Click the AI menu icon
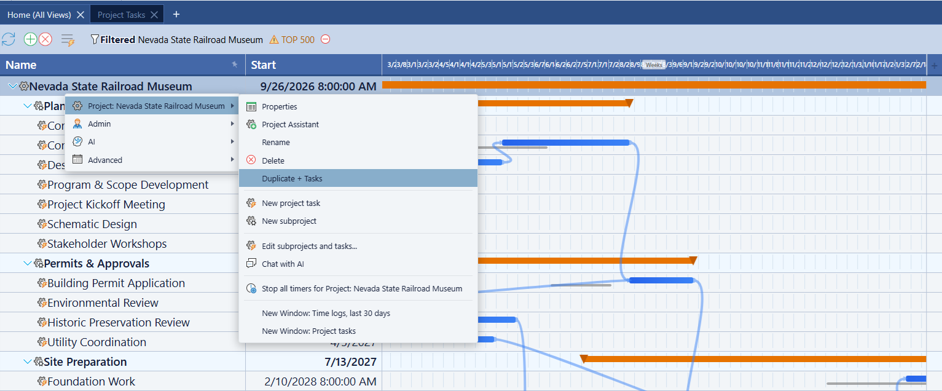This screenshot has height=391, width=942. 77,141
